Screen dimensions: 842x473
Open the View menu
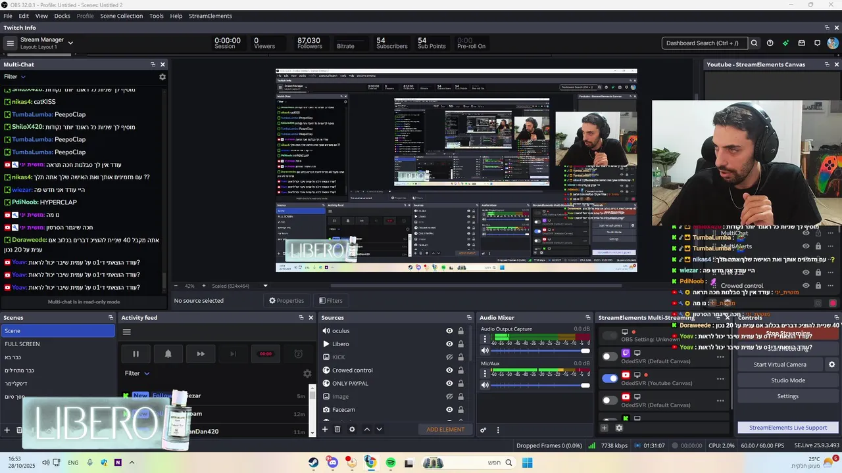point(41,16)
